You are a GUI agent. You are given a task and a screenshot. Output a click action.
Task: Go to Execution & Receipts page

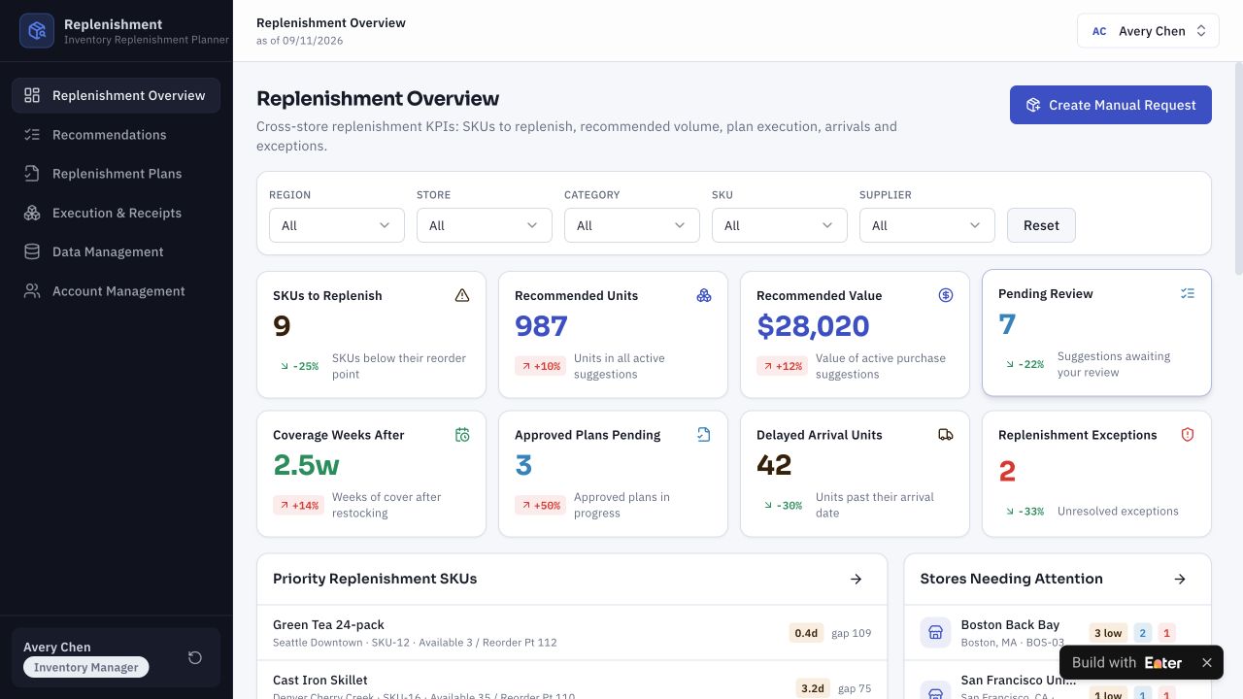[x=117, y=213]
